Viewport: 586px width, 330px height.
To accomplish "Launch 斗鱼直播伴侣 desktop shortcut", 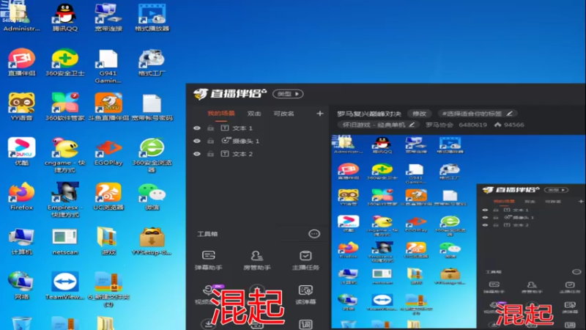I will point(108,106).
